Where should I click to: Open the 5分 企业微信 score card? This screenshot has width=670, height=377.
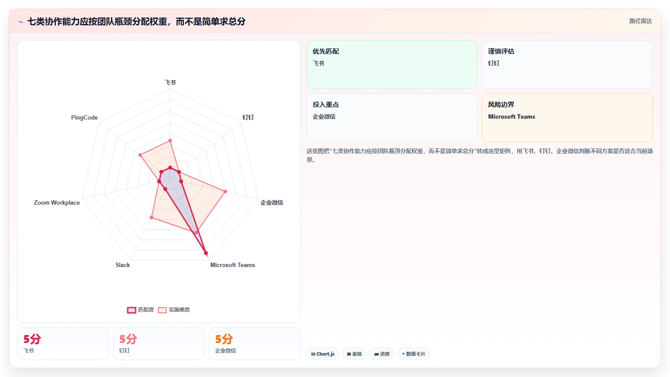[x=255, y=344]
